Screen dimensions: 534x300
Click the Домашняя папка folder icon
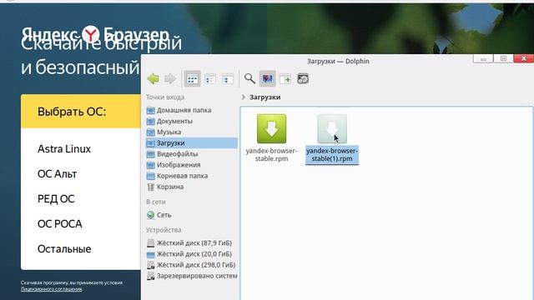[x=150, y=110]
